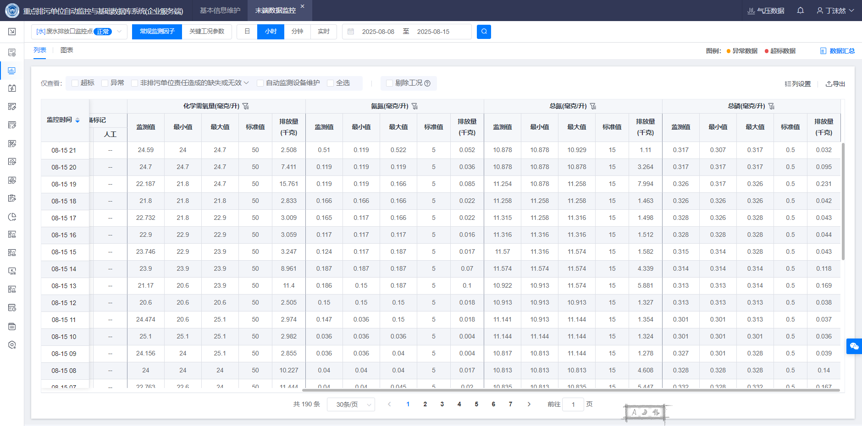The height and width of the screenshot is (426, 862).
Task: Check the 异常 filter checkbox
Action: click(x=105, y=83)
